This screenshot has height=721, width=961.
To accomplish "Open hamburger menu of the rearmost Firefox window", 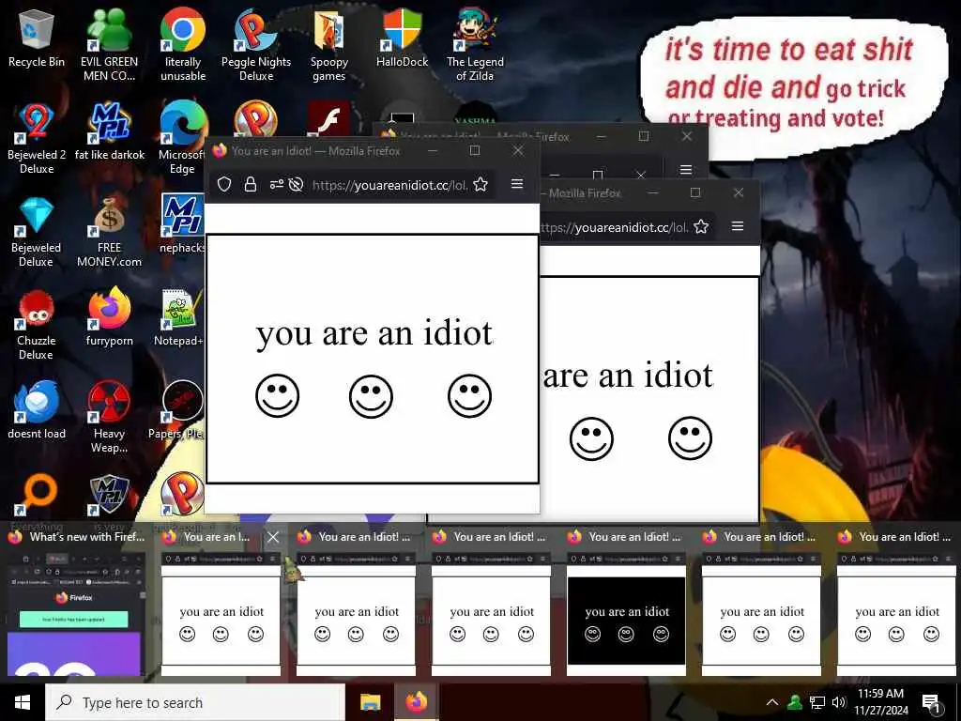I will [x=686, y=169].
